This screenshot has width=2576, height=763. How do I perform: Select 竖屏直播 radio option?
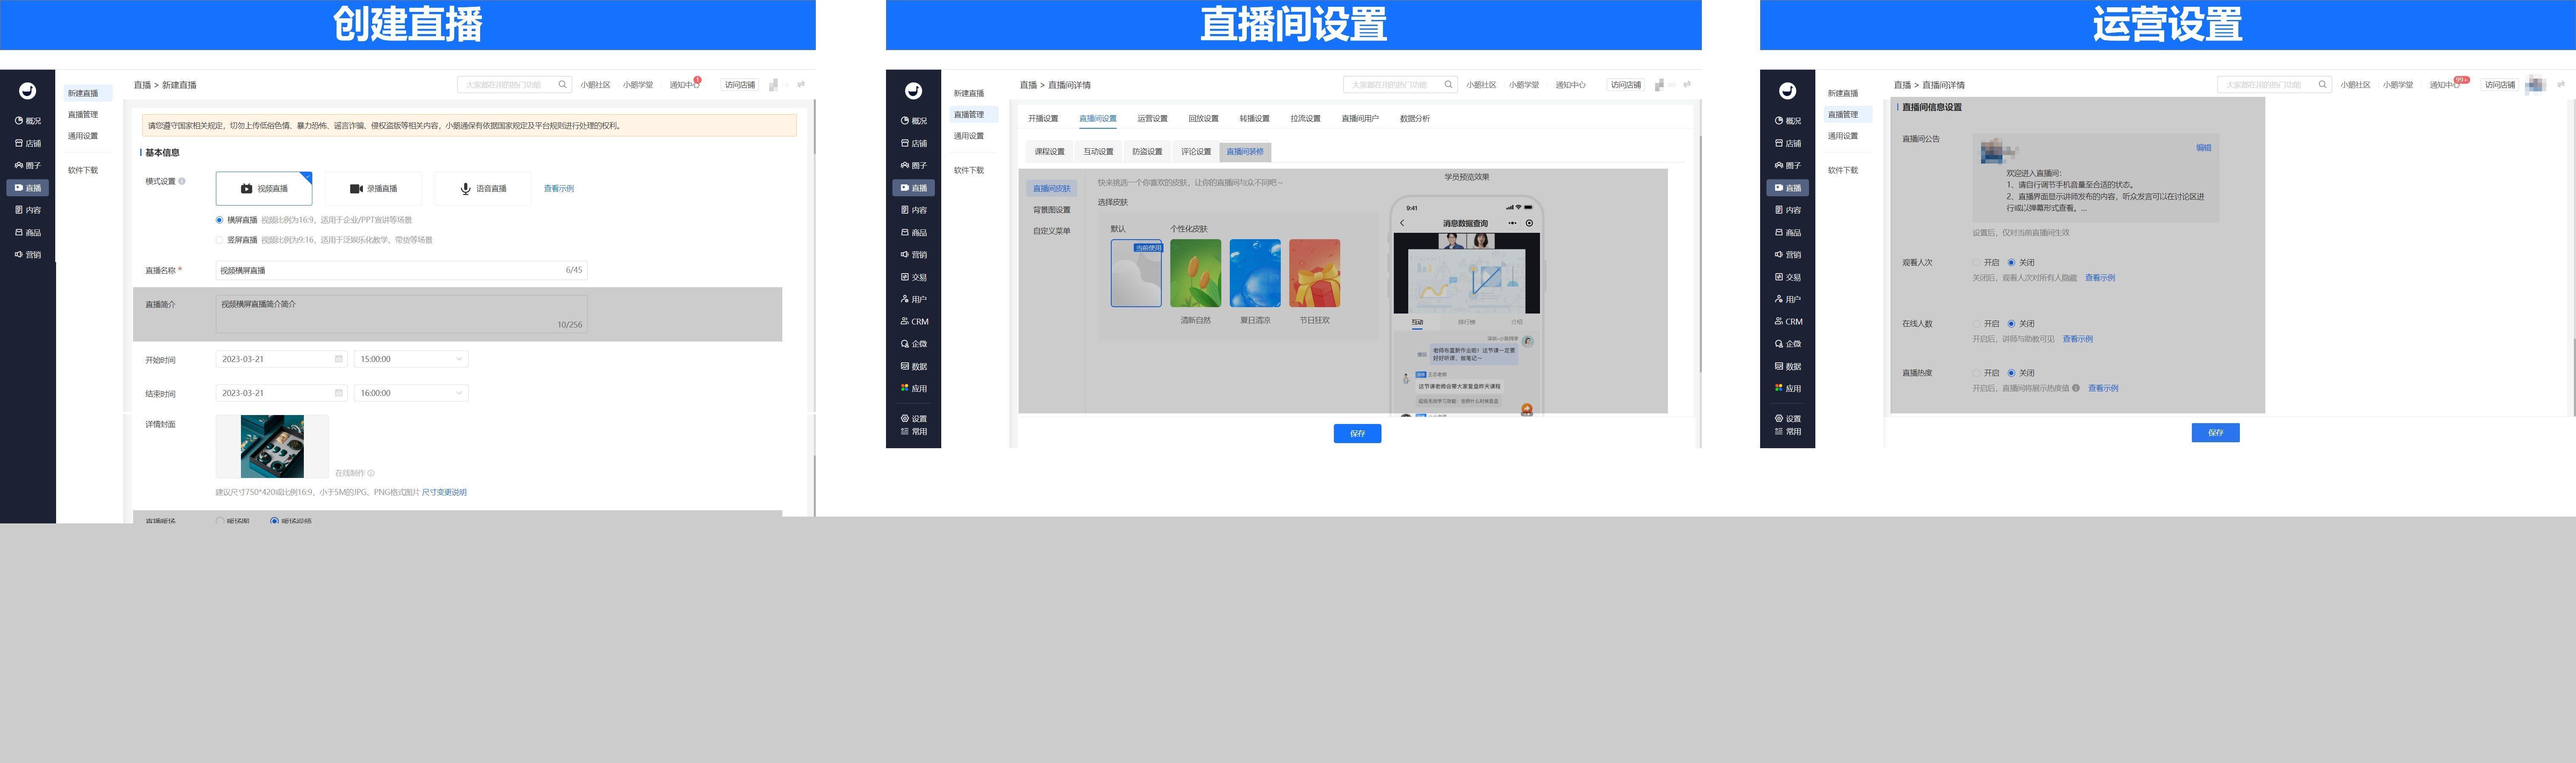tap(220, 240)
